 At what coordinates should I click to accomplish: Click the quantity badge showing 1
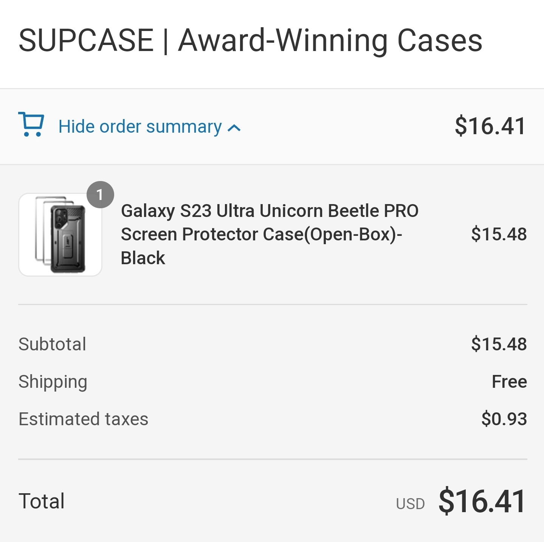[x=100, y=195]
